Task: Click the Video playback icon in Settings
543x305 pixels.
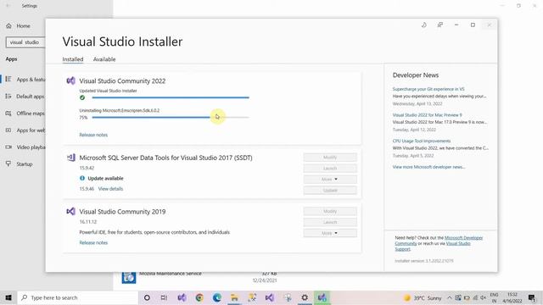Action: [x=8, y=147]
